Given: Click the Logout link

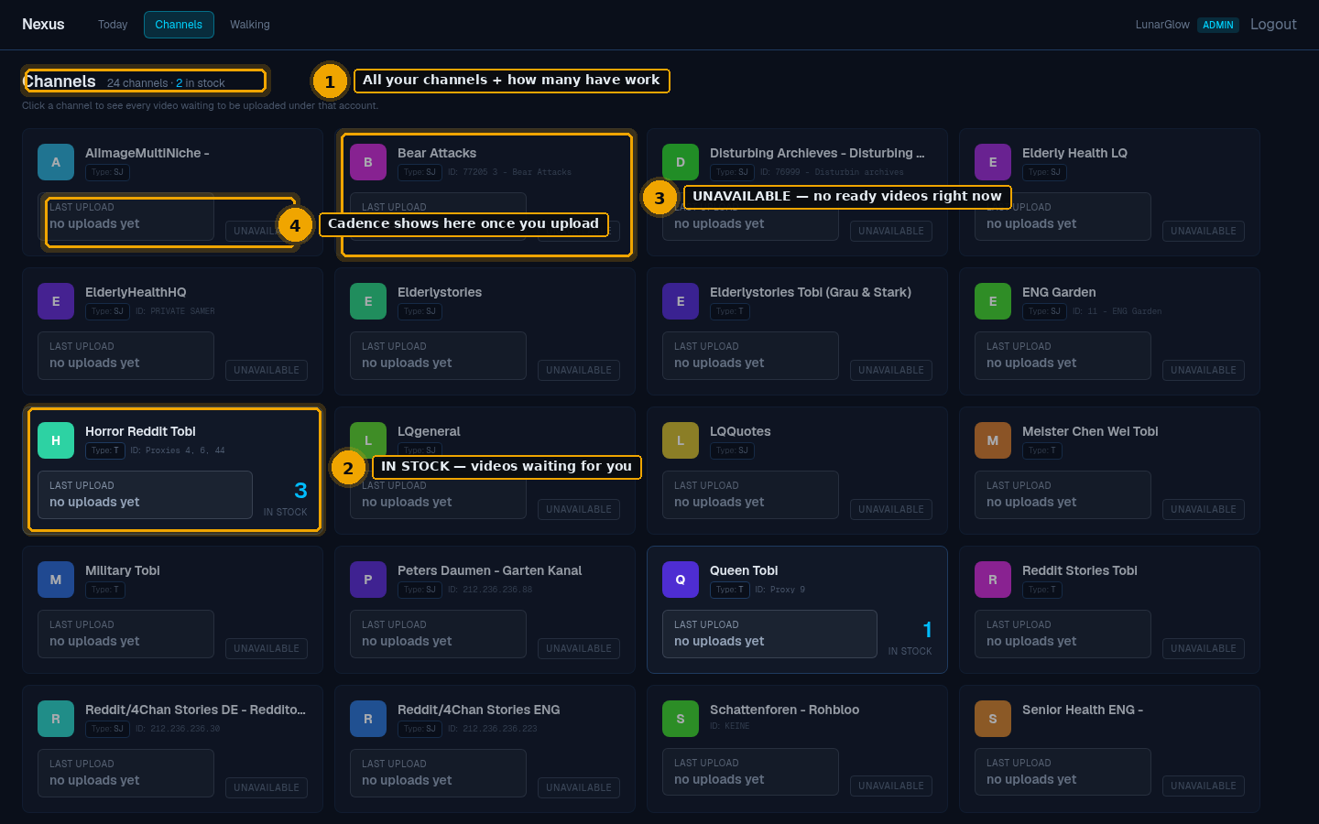Looking at the screenshot, I should (x=1273, y=25).
